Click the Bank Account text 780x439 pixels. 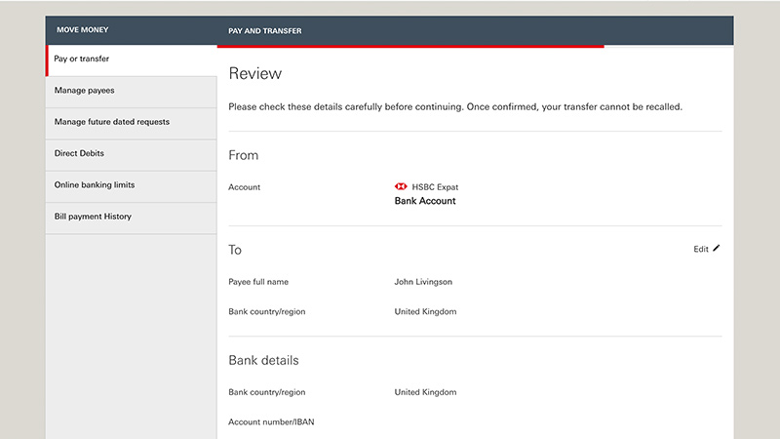click(x=425, y=201)
